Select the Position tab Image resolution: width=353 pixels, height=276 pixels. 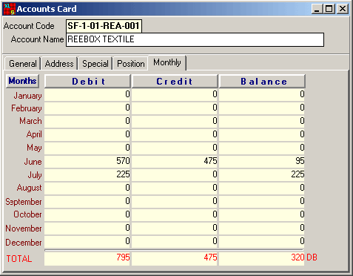131,64
